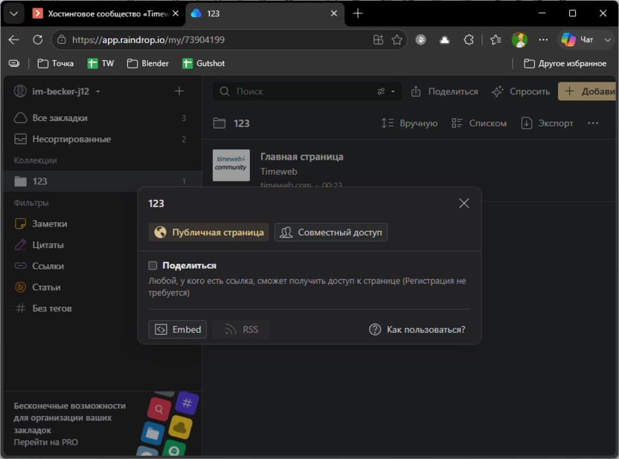
Task: Open im-becker-j12 account menu
Action: pos(57,91)
